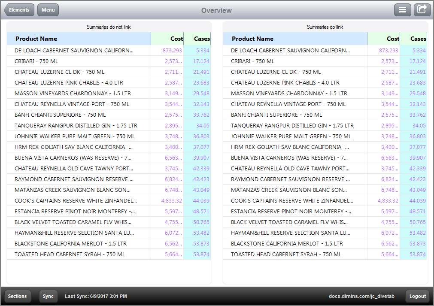
Task: Click the share/export icon
Action: pos(422,9)
